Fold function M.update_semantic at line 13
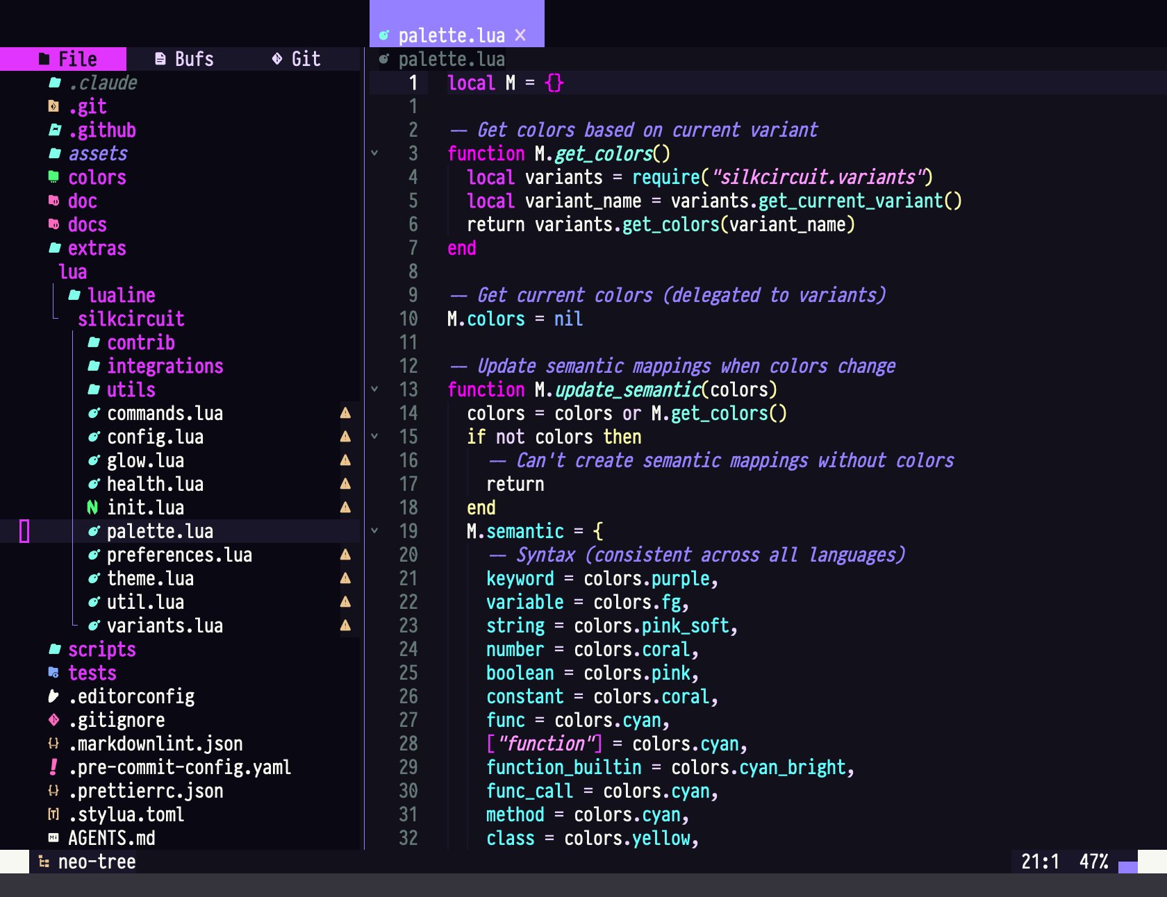Viewport: 1167px width, 897px height. point(374,389)
